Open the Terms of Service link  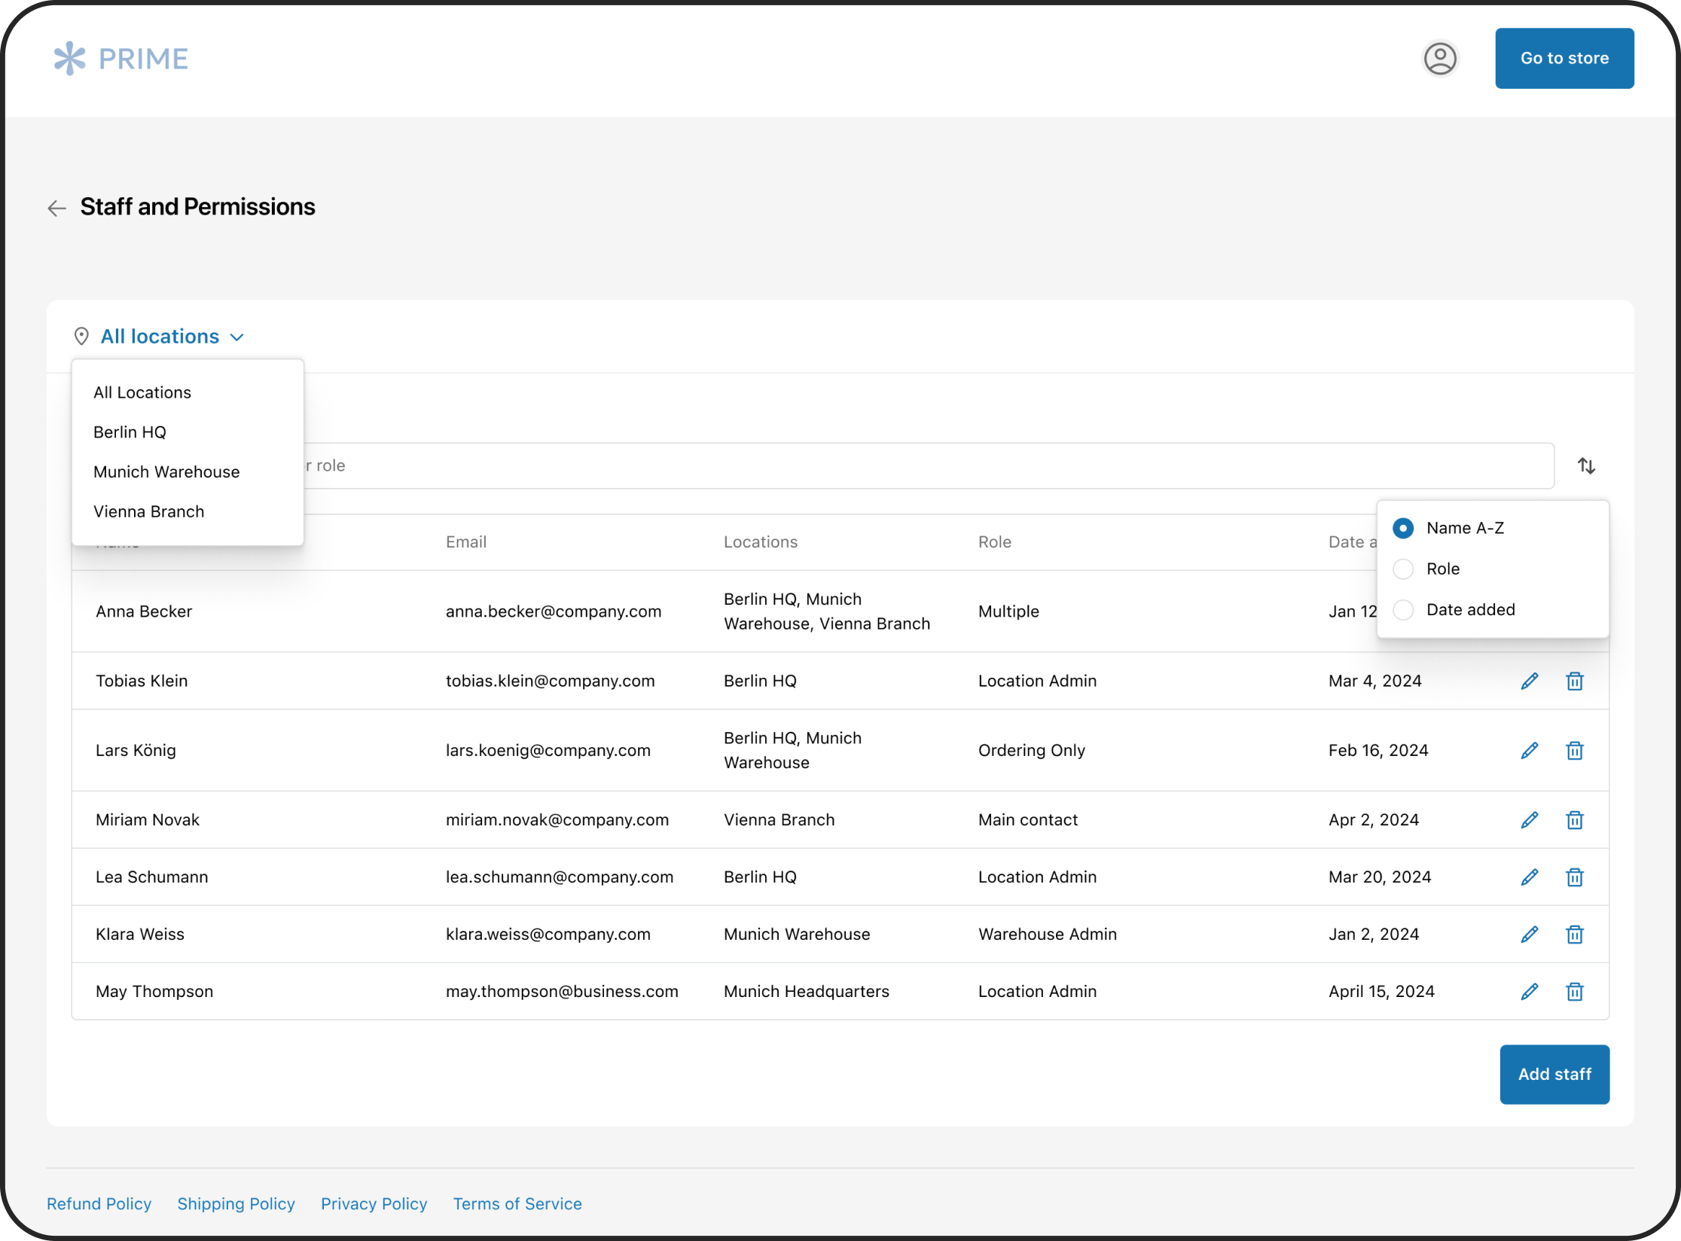coord(517,1203)
